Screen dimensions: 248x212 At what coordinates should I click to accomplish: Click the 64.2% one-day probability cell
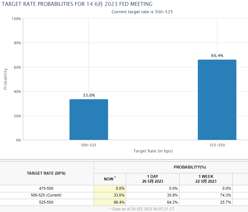[x=152, y=202]
